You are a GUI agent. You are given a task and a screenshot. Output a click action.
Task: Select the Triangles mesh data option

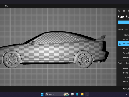126,35
